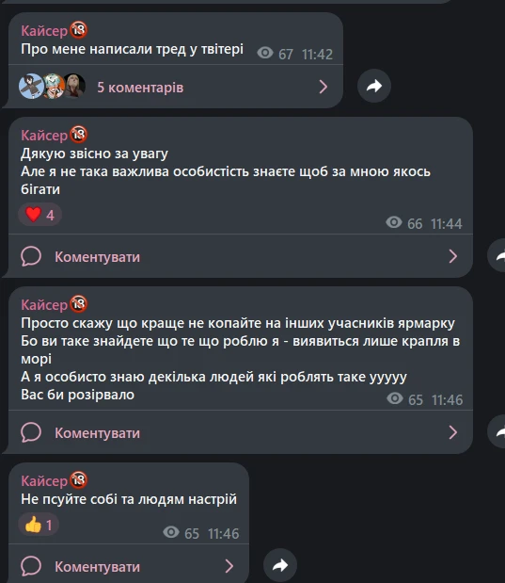The height and width of the screenshot is (583, 505).
Task: Forward the 11:46 'Вас би розірвало' post
Action: pos(497,431)
